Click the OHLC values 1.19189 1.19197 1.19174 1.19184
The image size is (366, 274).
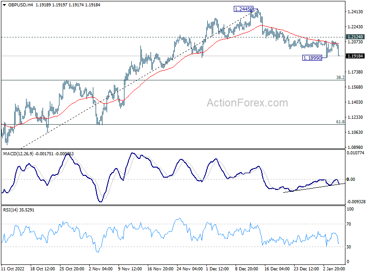68,5
